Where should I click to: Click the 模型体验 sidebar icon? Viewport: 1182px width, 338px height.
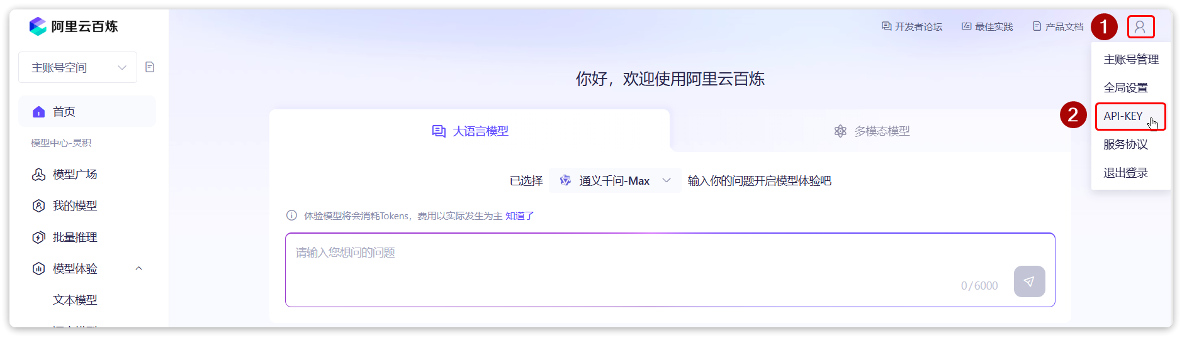[x=38, y=269]
